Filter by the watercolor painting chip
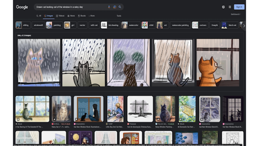Image resolution: width=259 pixels, height=146 pixels. point(180,25)
